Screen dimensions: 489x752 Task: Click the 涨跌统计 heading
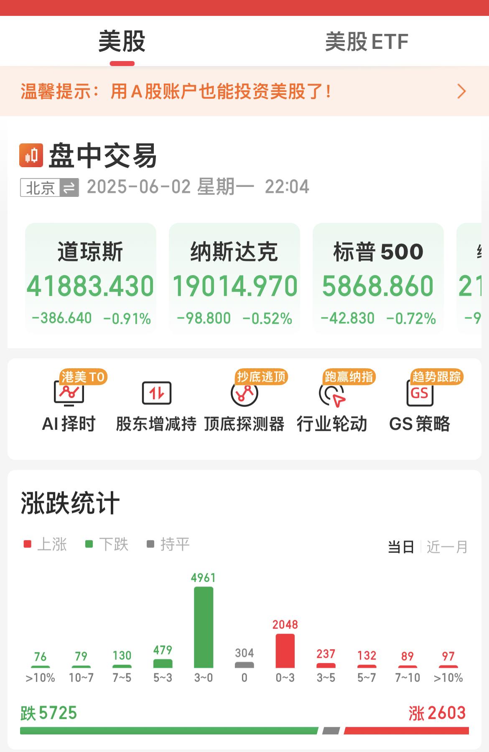(x=70, y=503)
